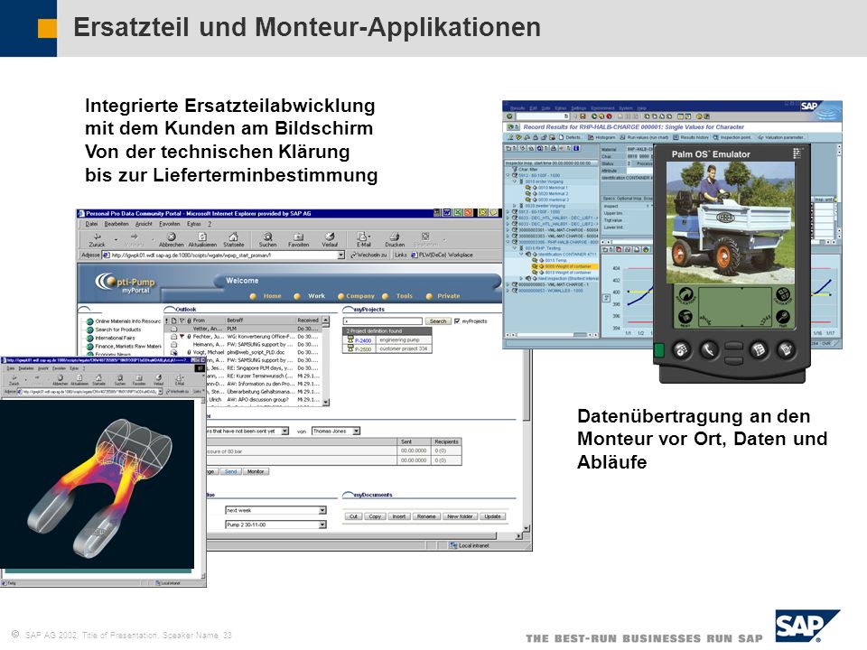This screenshot has height=650, width=867.
Task: Open the Datei menu in portal browser
Action: coord(91,224)
